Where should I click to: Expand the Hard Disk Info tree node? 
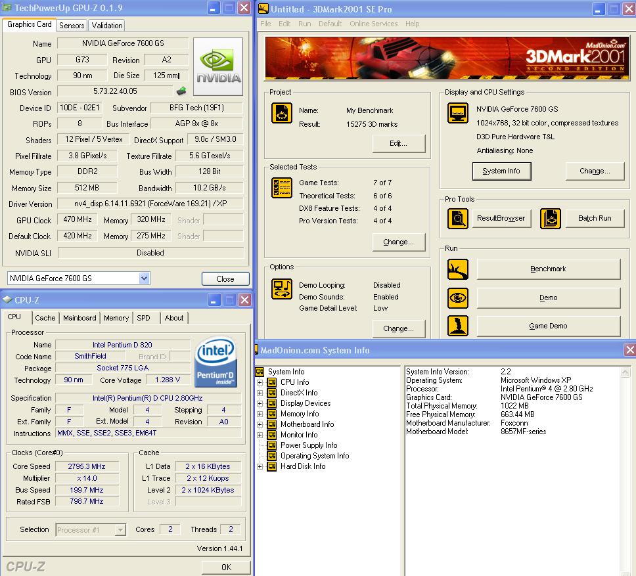pos(260,466)
